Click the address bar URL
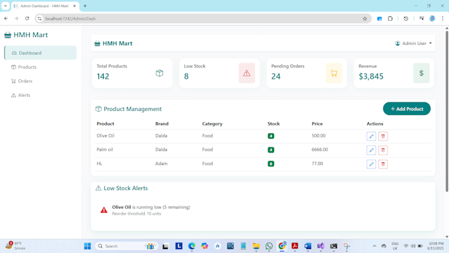The height and width of the screenshot is (253, 449). (71, 18)
